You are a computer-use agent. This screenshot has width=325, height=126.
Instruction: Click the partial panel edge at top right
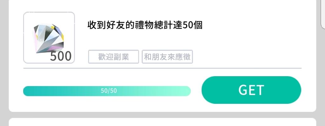tap(323, 14)
